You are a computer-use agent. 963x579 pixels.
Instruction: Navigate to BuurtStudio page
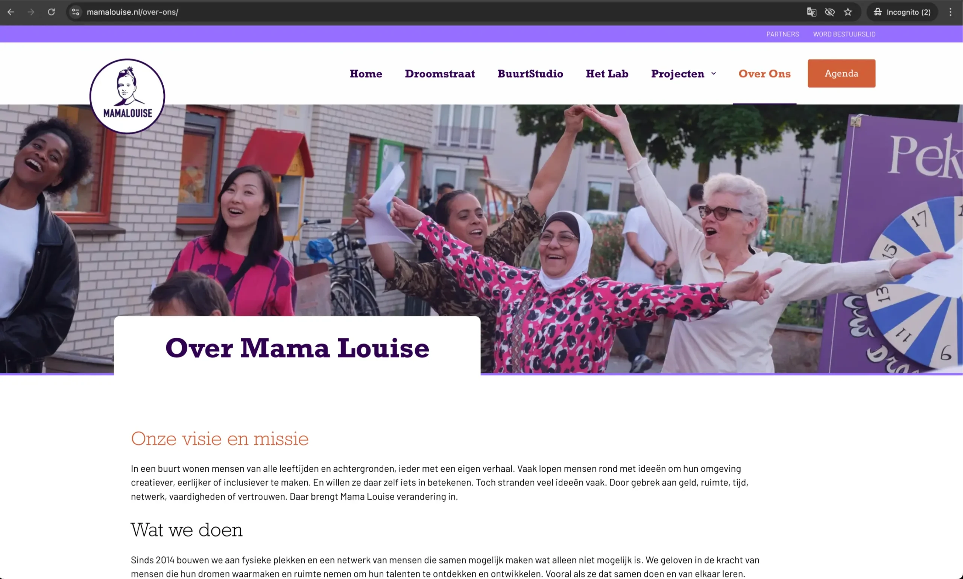tap(530, 74)
